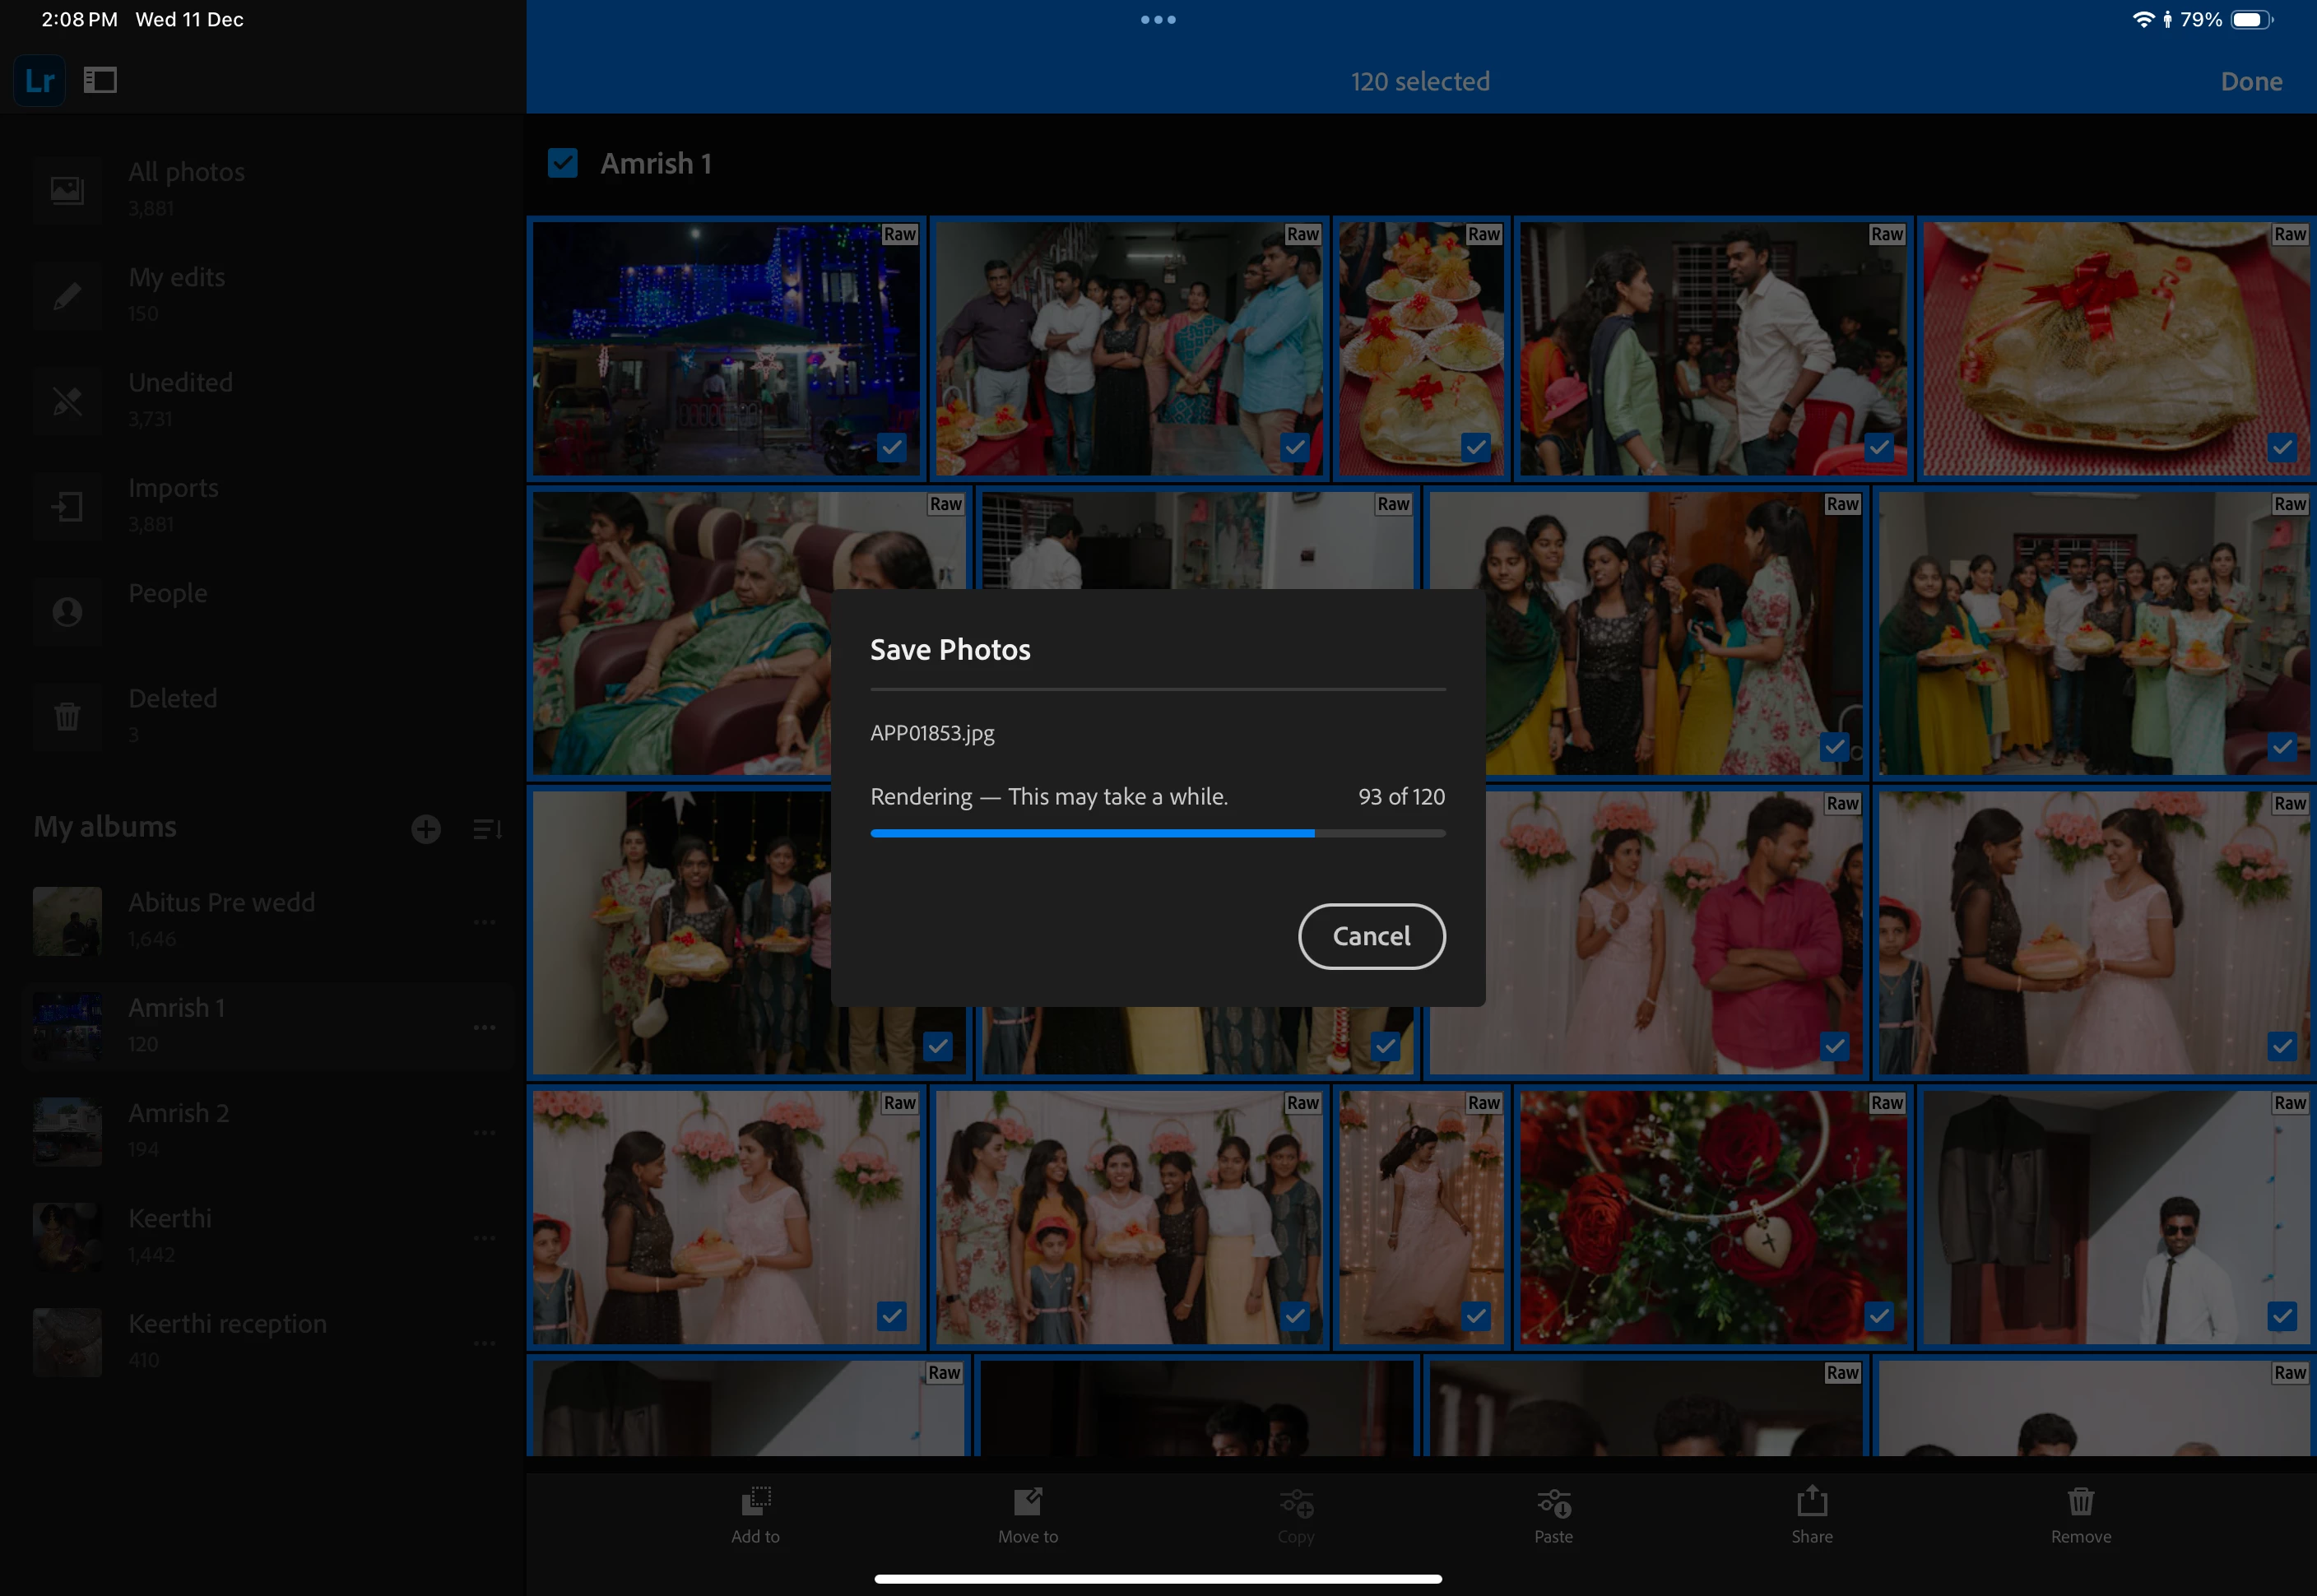The height and width of the screenshot is (1596, 2317).
Task: Deselect the blue lit house photo checkmark
Action: point(891,447)
